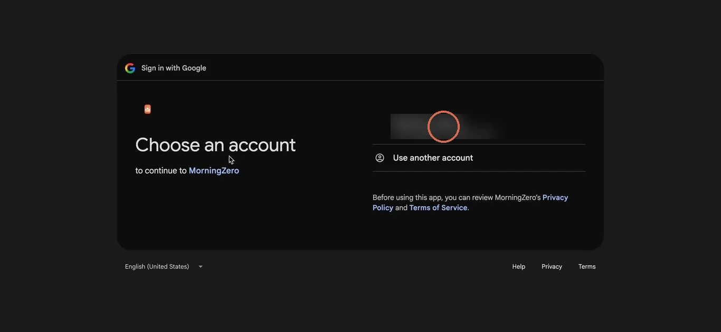Screen dimensions: 721x332
Task: Click the Choose an account heading
Action: point(215,145)
